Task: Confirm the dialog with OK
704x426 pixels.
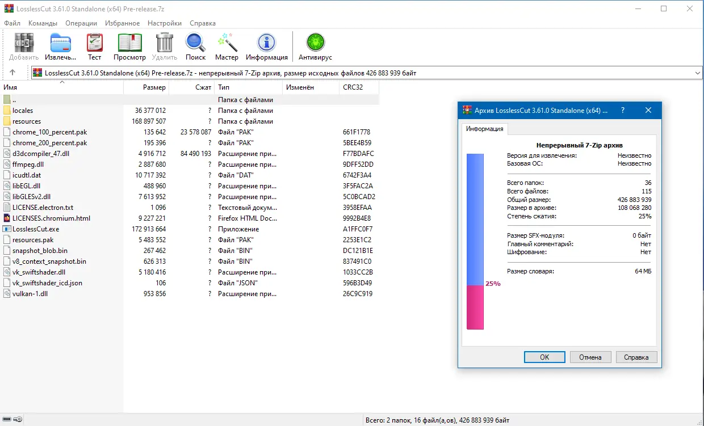Action: tap(544, 357)
